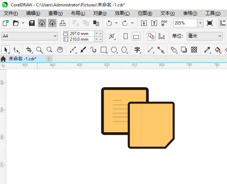Screen dimensions: 227x184
Task: Open the units 毫米 dropdown
Action: tap(205, 36)
